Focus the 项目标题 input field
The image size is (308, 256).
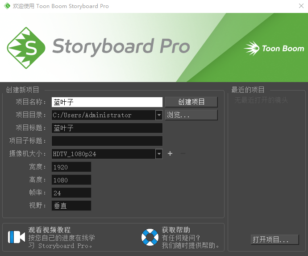107,128
